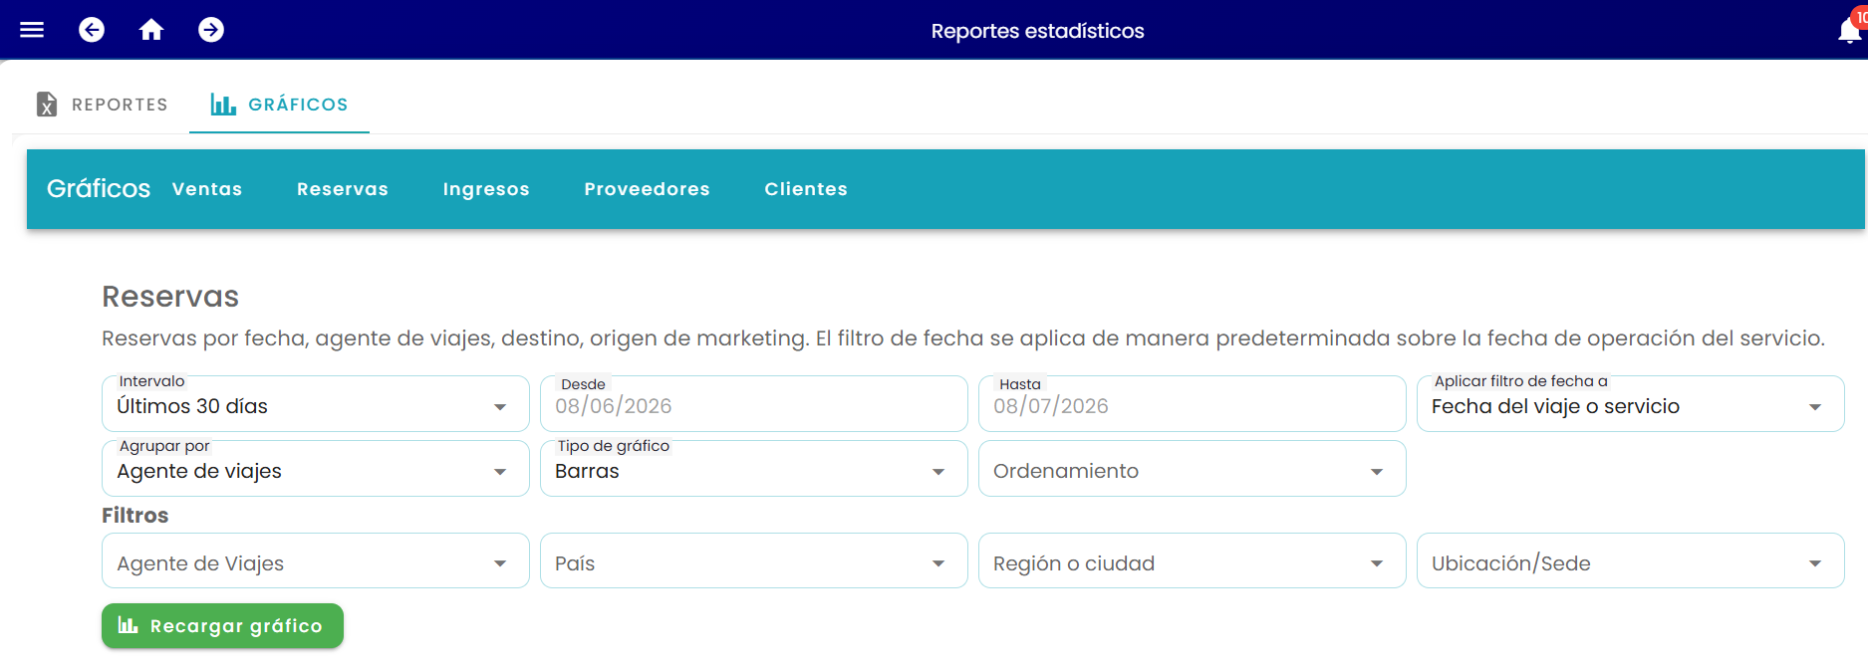
Task: Select the Ventas charts section
Action: click(x=207, y=189)
